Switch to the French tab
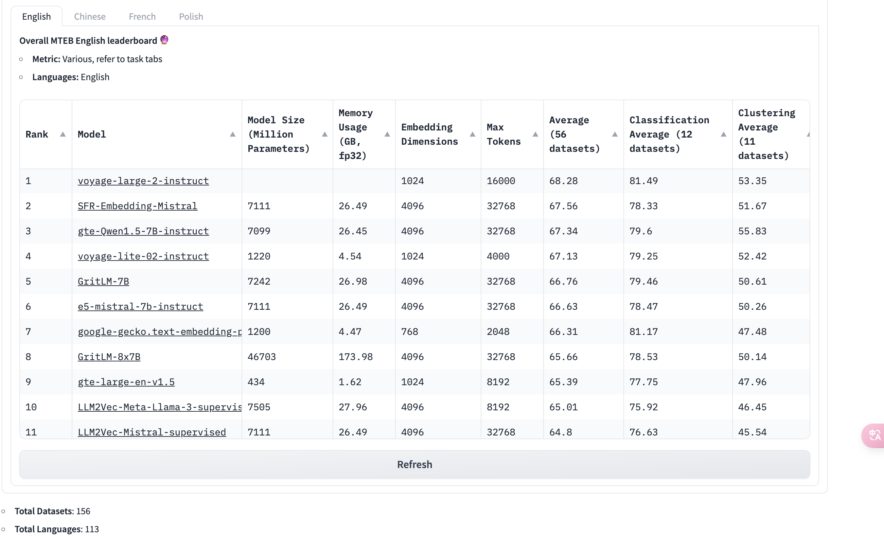884x536 pixels. point(142,17)
